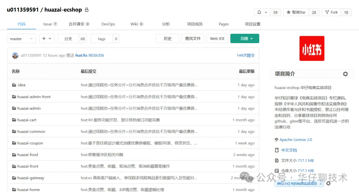Open the 分支 68 branches list
359x192 pixels.
pos(72,38)
